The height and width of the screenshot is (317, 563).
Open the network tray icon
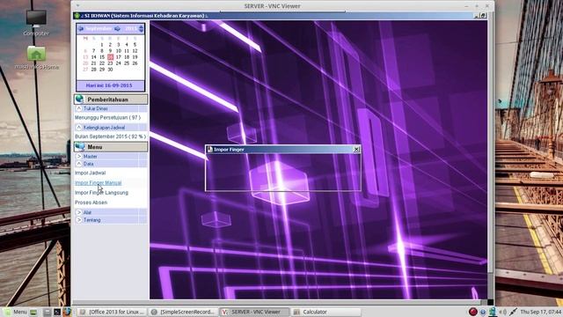[493, 312]
